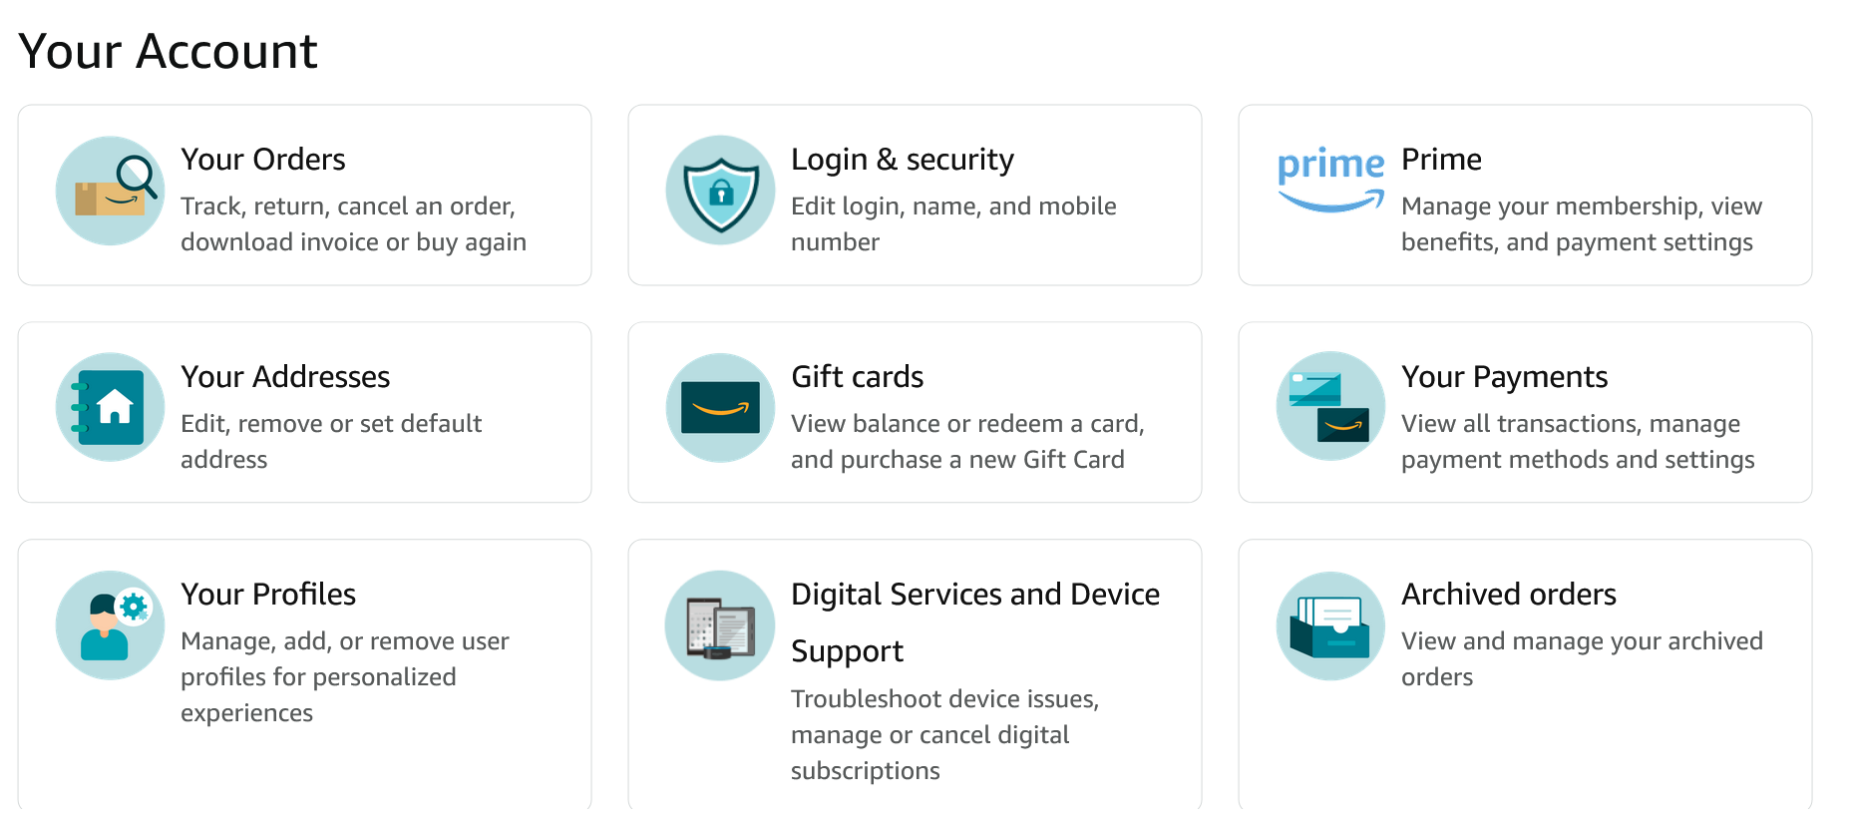This screenshot has height=818, width=1849.
Task: Click the Your Account page heading
Action: point(169,50)
